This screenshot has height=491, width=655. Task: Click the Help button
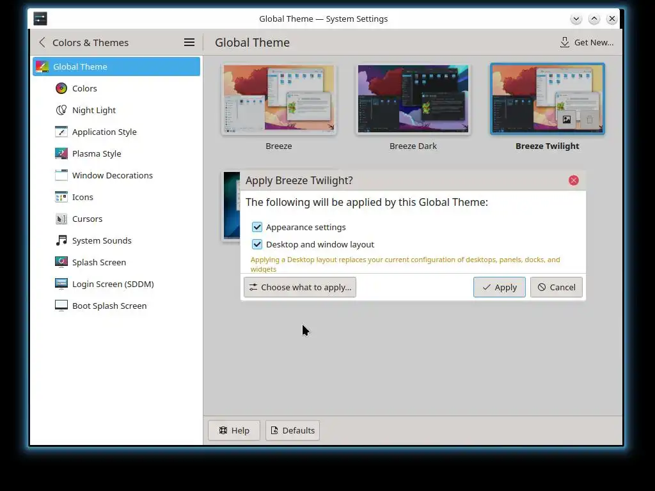coord(234,430)
